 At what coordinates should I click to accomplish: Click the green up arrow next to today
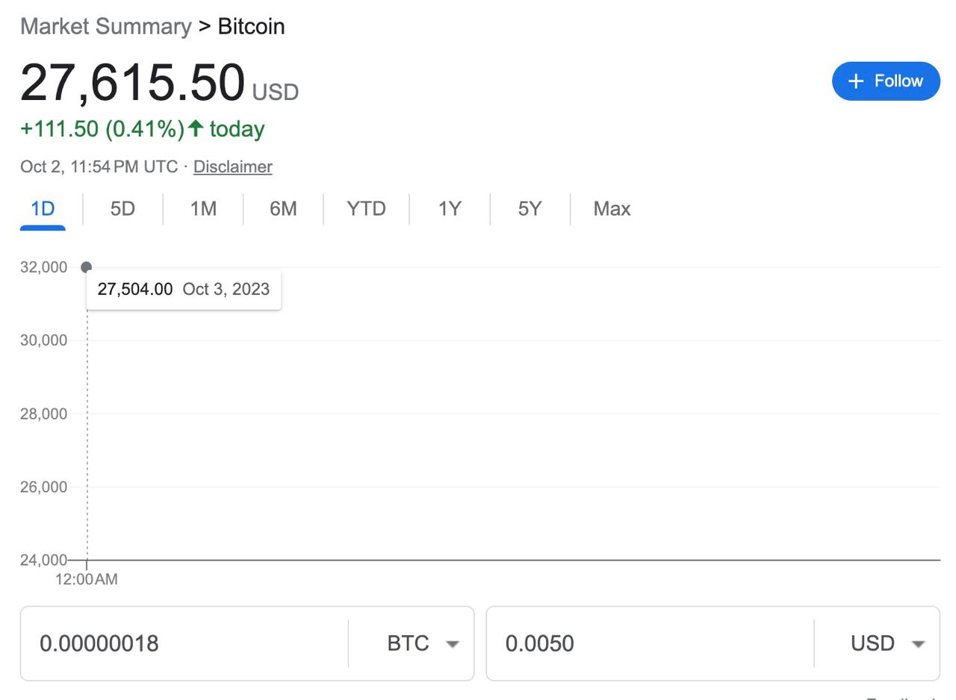click(196, 128)
